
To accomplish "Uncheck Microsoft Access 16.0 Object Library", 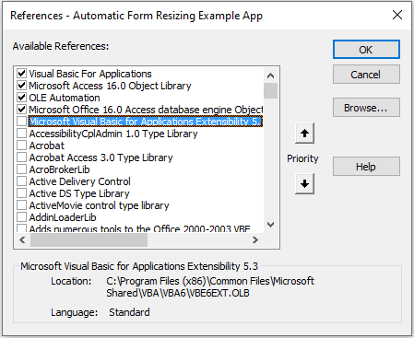I will point(21,86).
